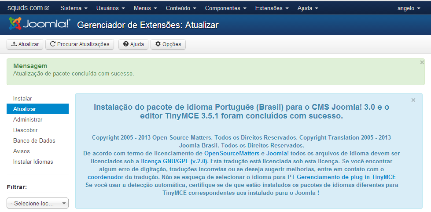Open the Opções settings button
Viewport: 431px width, 212px height.
[168, 44]
